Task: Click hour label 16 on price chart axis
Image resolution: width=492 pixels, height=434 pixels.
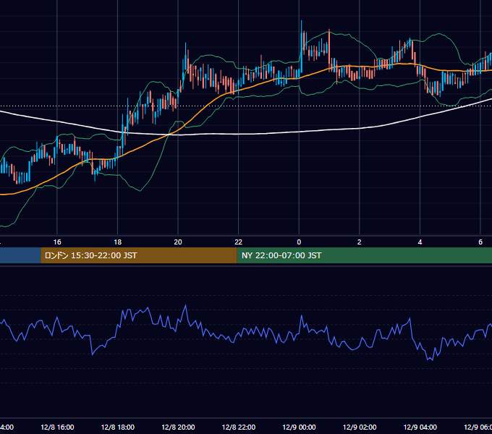Action: click(57, 242)
